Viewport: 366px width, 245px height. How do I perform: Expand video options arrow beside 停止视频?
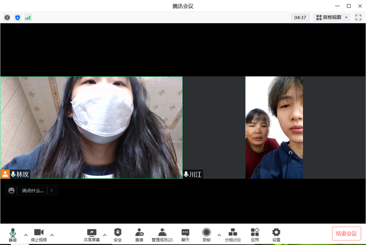pos(52,235)
